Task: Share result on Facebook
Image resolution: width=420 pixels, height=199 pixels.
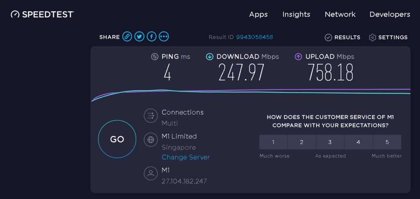Action: coord(152,36)
